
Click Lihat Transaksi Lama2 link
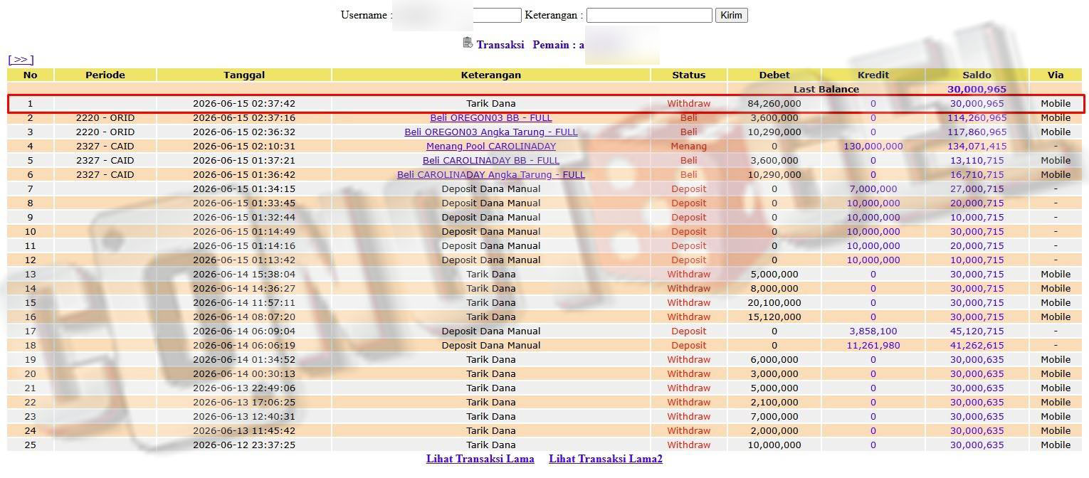coord(606,459)
